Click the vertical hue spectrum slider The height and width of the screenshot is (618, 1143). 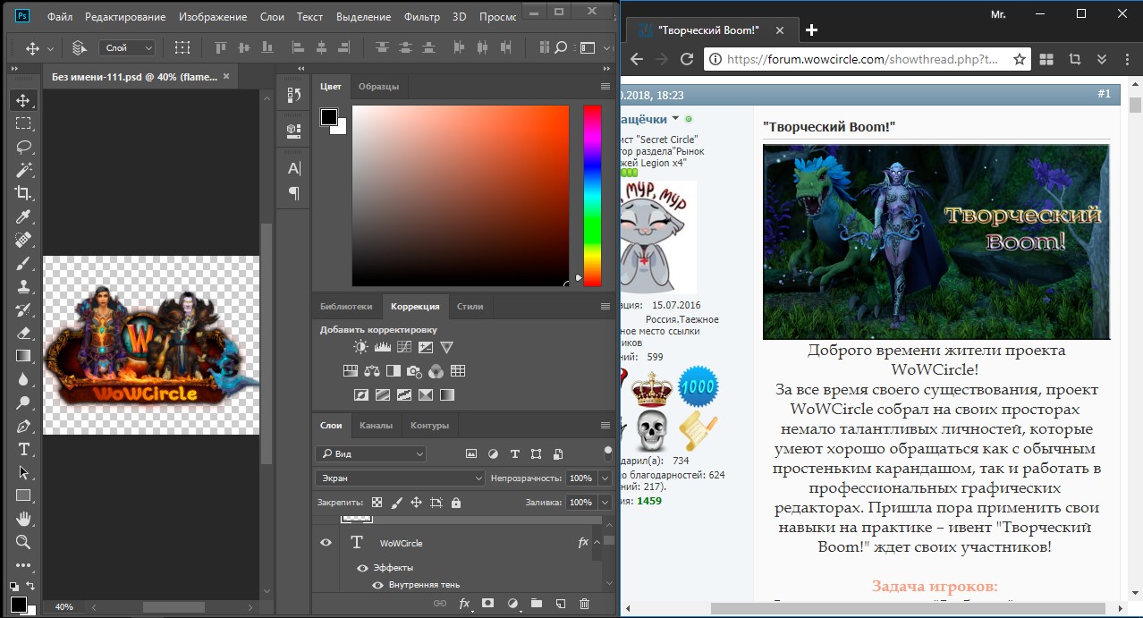click(x=592, y=195)
